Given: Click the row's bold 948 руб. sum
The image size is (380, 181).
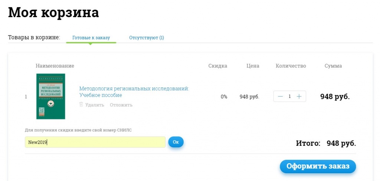Looking at the screenshot, I should (x=335, y=97).
